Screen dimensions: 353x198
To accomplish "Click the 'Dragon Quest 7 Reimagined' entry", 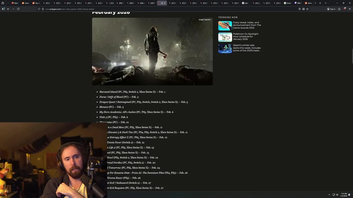I will click(x=143, y=102).
